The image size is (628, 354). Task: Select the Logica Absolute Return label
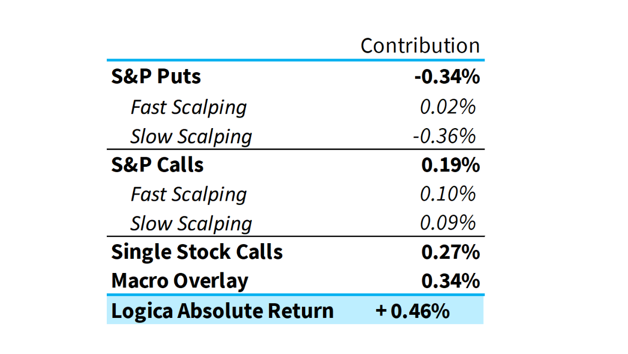pyautogui.click(x=222, y=311)
